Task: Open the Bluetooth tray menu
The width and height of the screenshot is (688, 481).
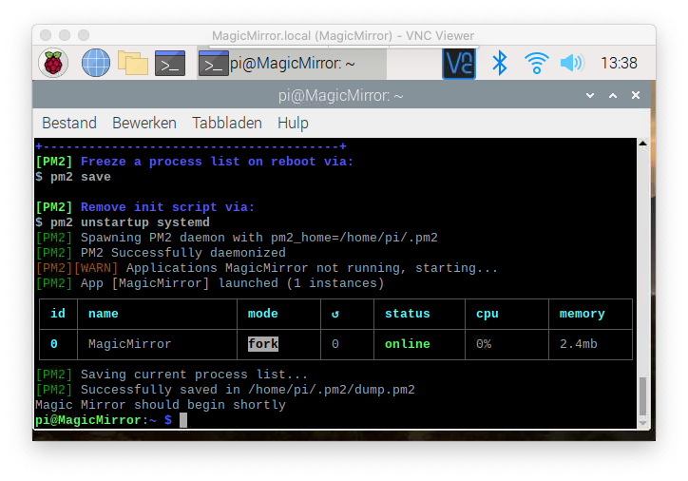Action: tap(499, 63)
